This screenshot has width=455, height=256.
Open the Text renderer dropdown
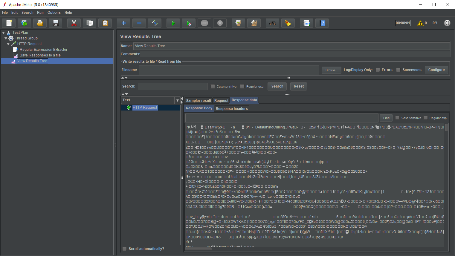(177, 100)
